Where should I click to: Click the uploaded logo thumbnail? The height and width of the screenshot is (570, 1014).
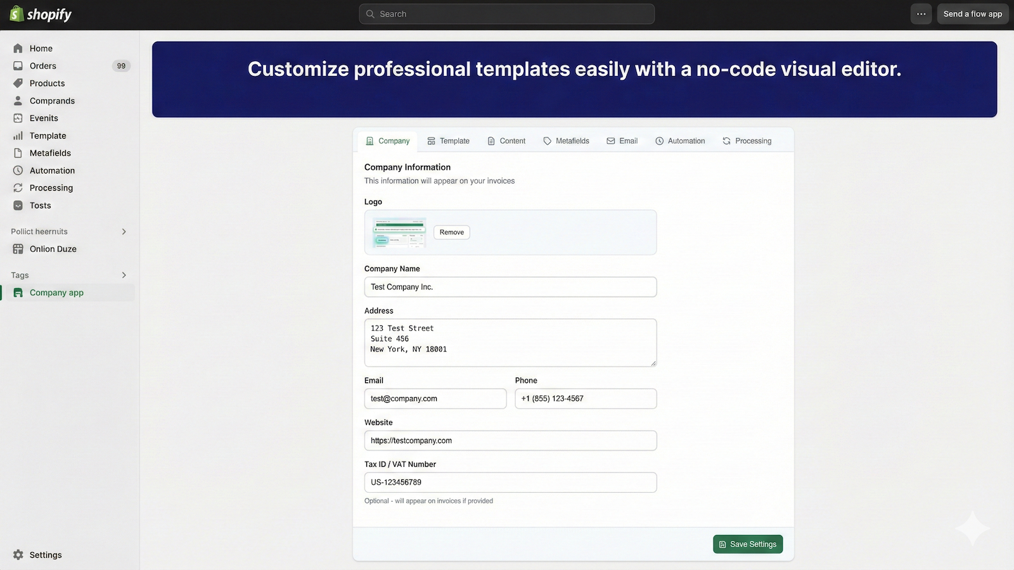point(397,232)
